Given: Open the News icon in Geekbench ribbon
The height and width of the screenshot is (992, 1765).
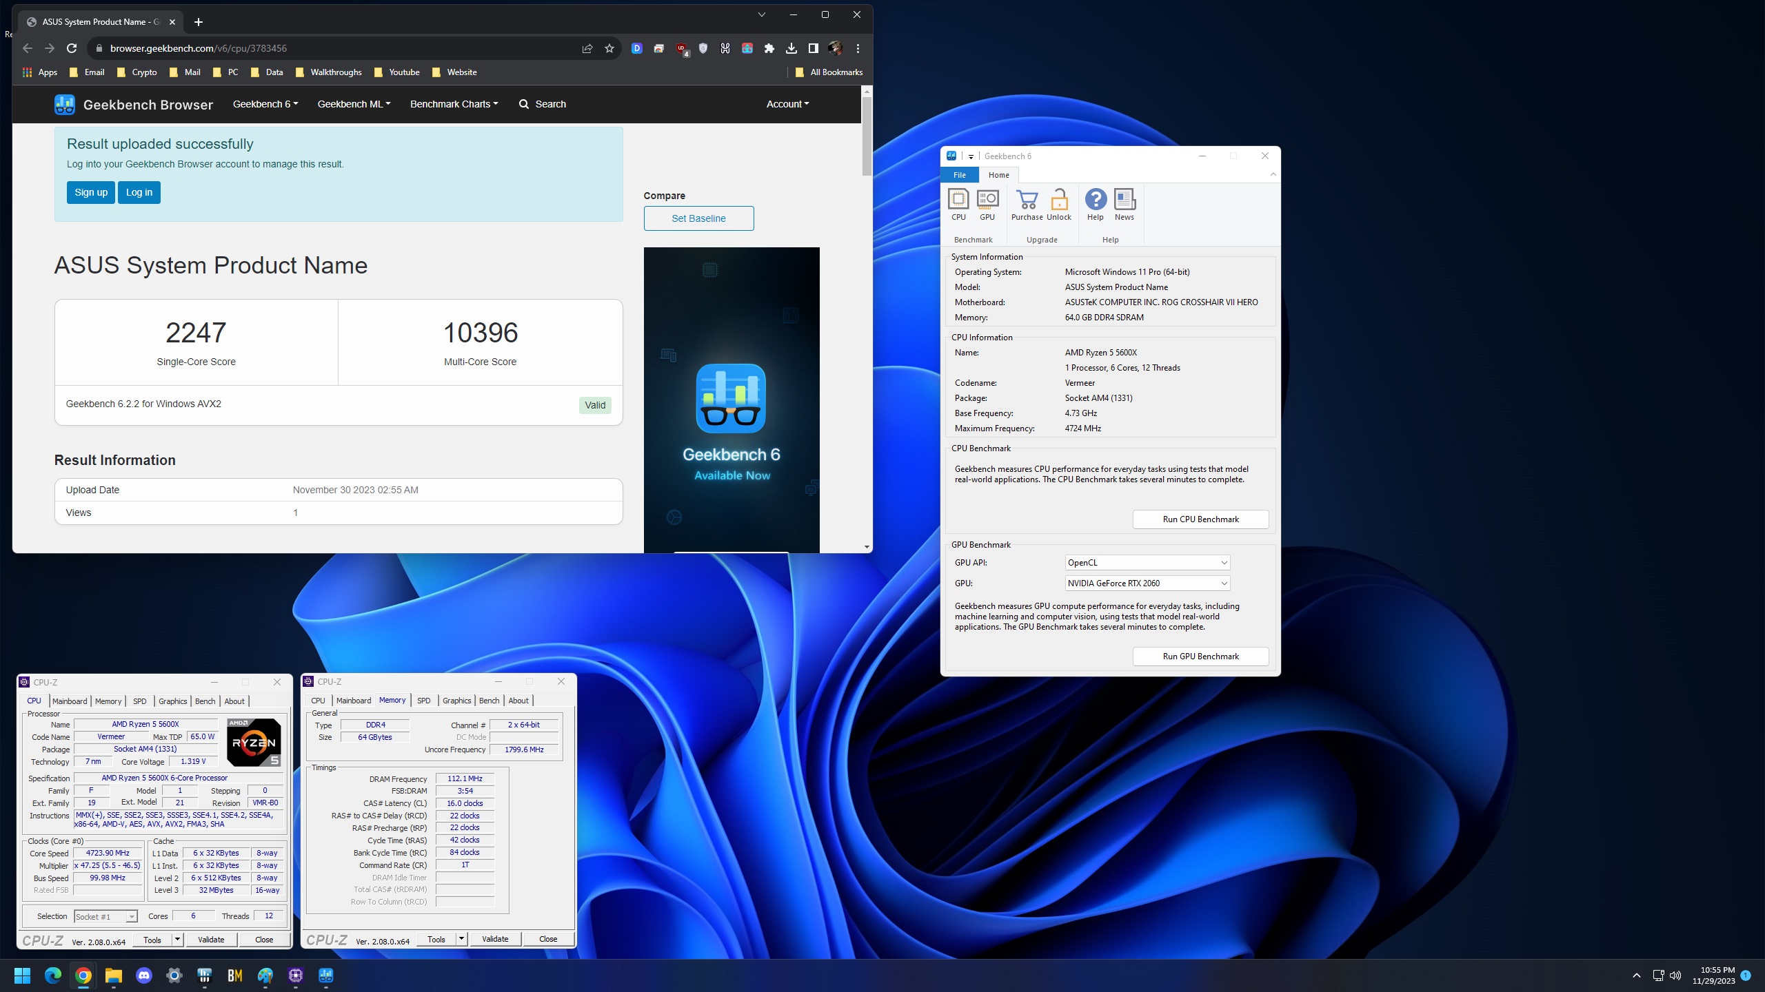Looking at the screenshot, I should click(1124, 205).
